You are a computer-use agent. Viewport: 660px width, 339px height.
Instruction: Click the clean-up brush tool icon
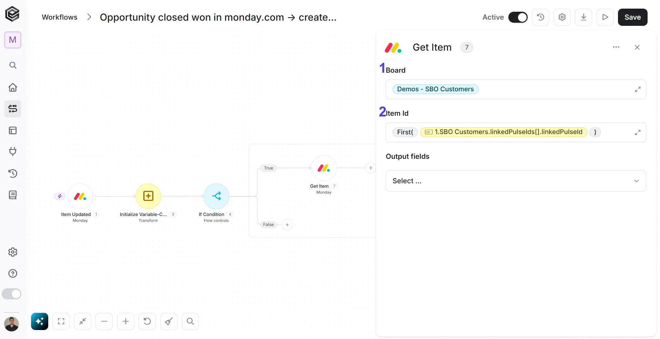click(169, 321)
